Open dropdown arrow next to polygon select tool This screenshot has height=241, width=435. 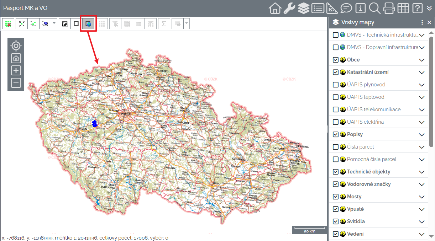(54, 24)
